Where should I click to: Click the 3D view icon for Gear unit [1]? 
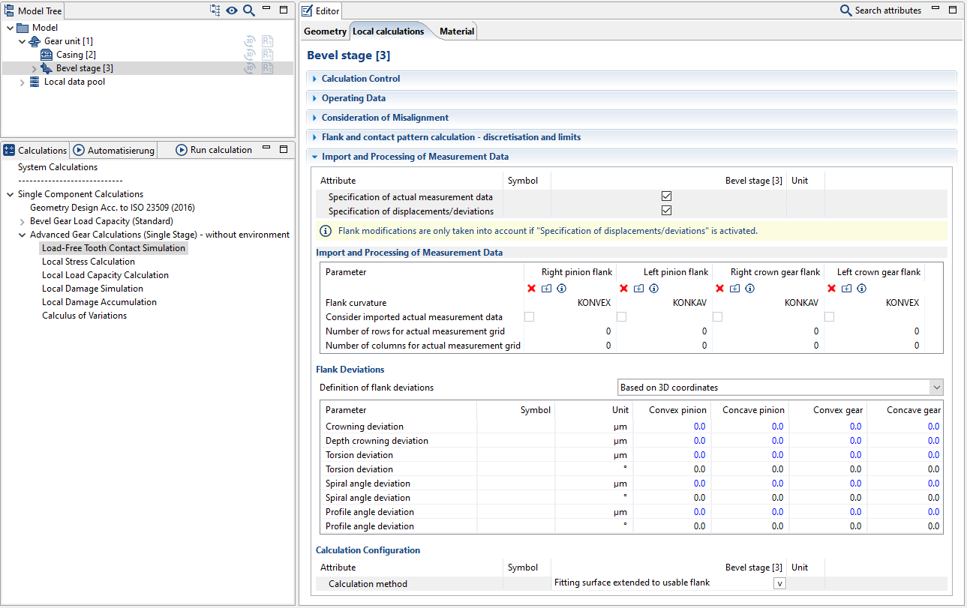pyautogui.click(x=250, y=41)
